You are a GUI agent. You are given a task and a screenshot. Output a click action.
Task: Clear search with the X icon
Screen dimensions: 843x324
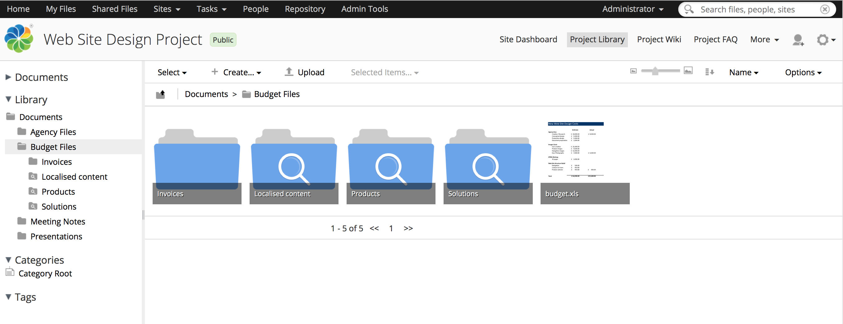click(x=825, y=9)
